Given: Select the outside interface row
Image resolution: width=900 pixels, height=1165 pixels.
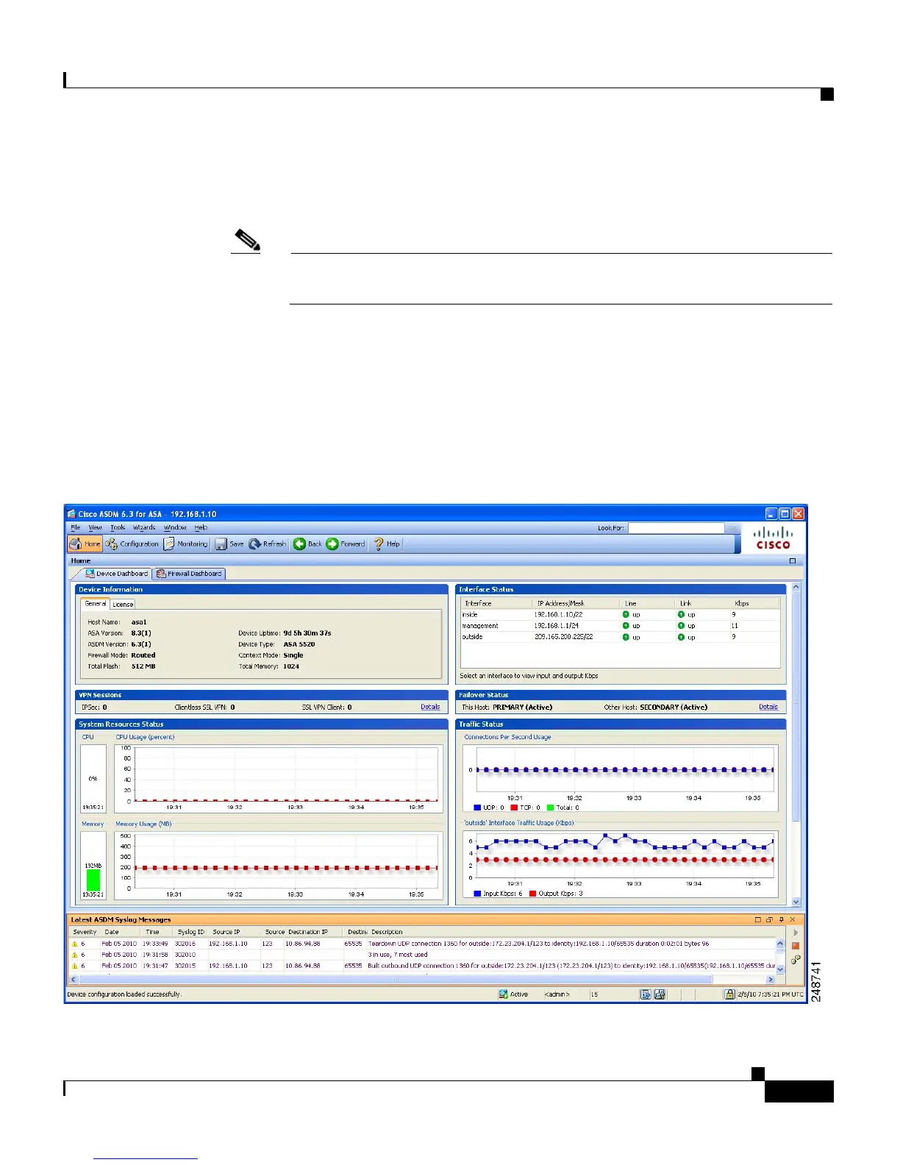Looking at the screenshot, I should pos(620,637).
